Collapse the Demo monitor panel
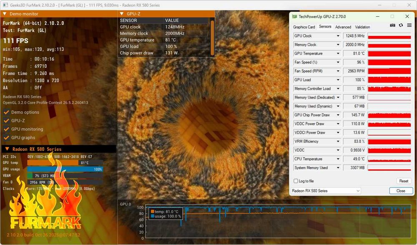Image resolution: width=417 pixels, height=245 pixels. [5, 14]
